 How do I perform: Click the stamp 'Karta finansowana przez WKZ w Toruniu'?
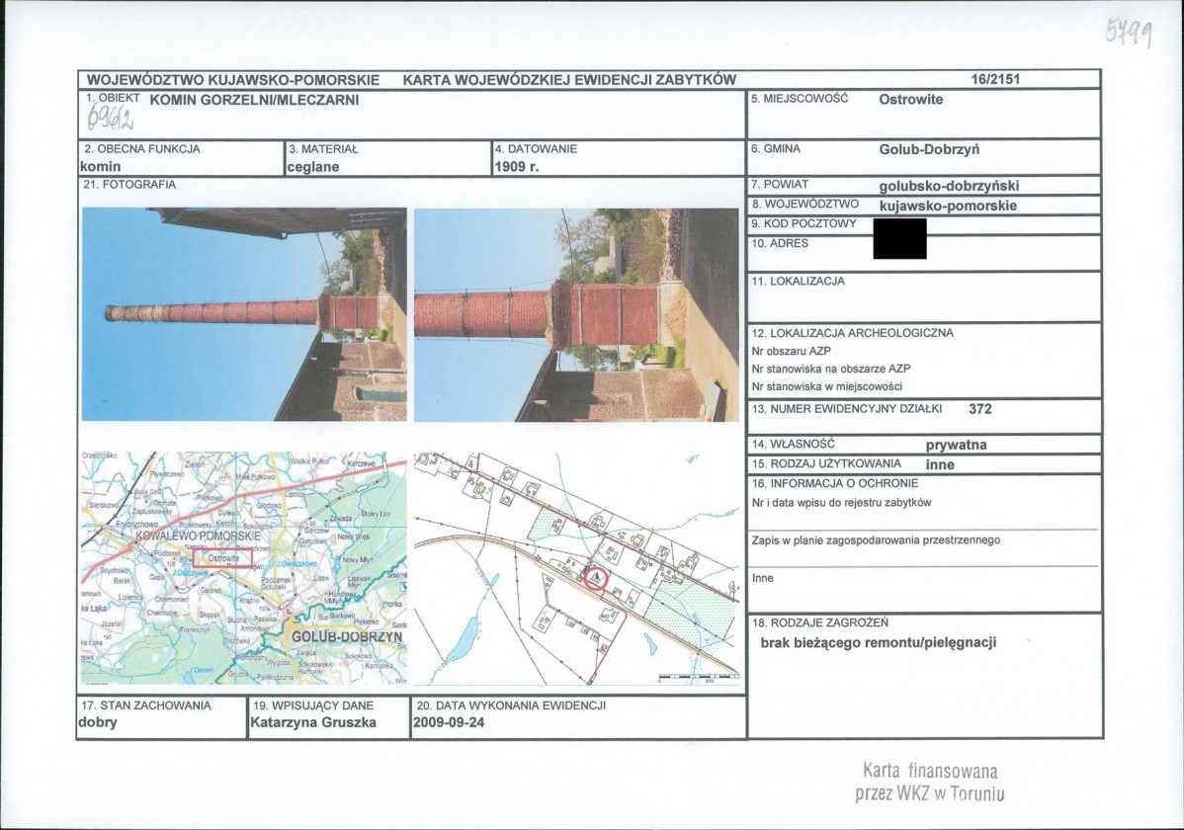930,782
